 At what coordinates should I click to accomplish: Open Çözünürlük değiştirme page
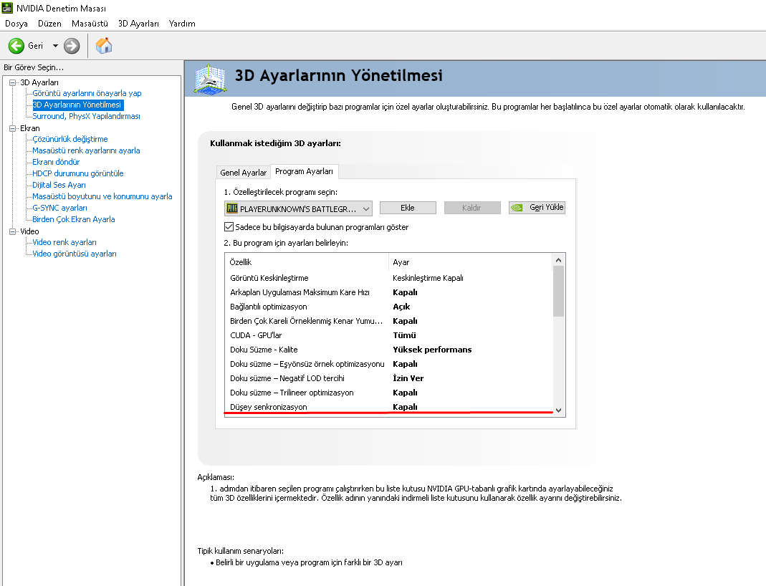70,139
